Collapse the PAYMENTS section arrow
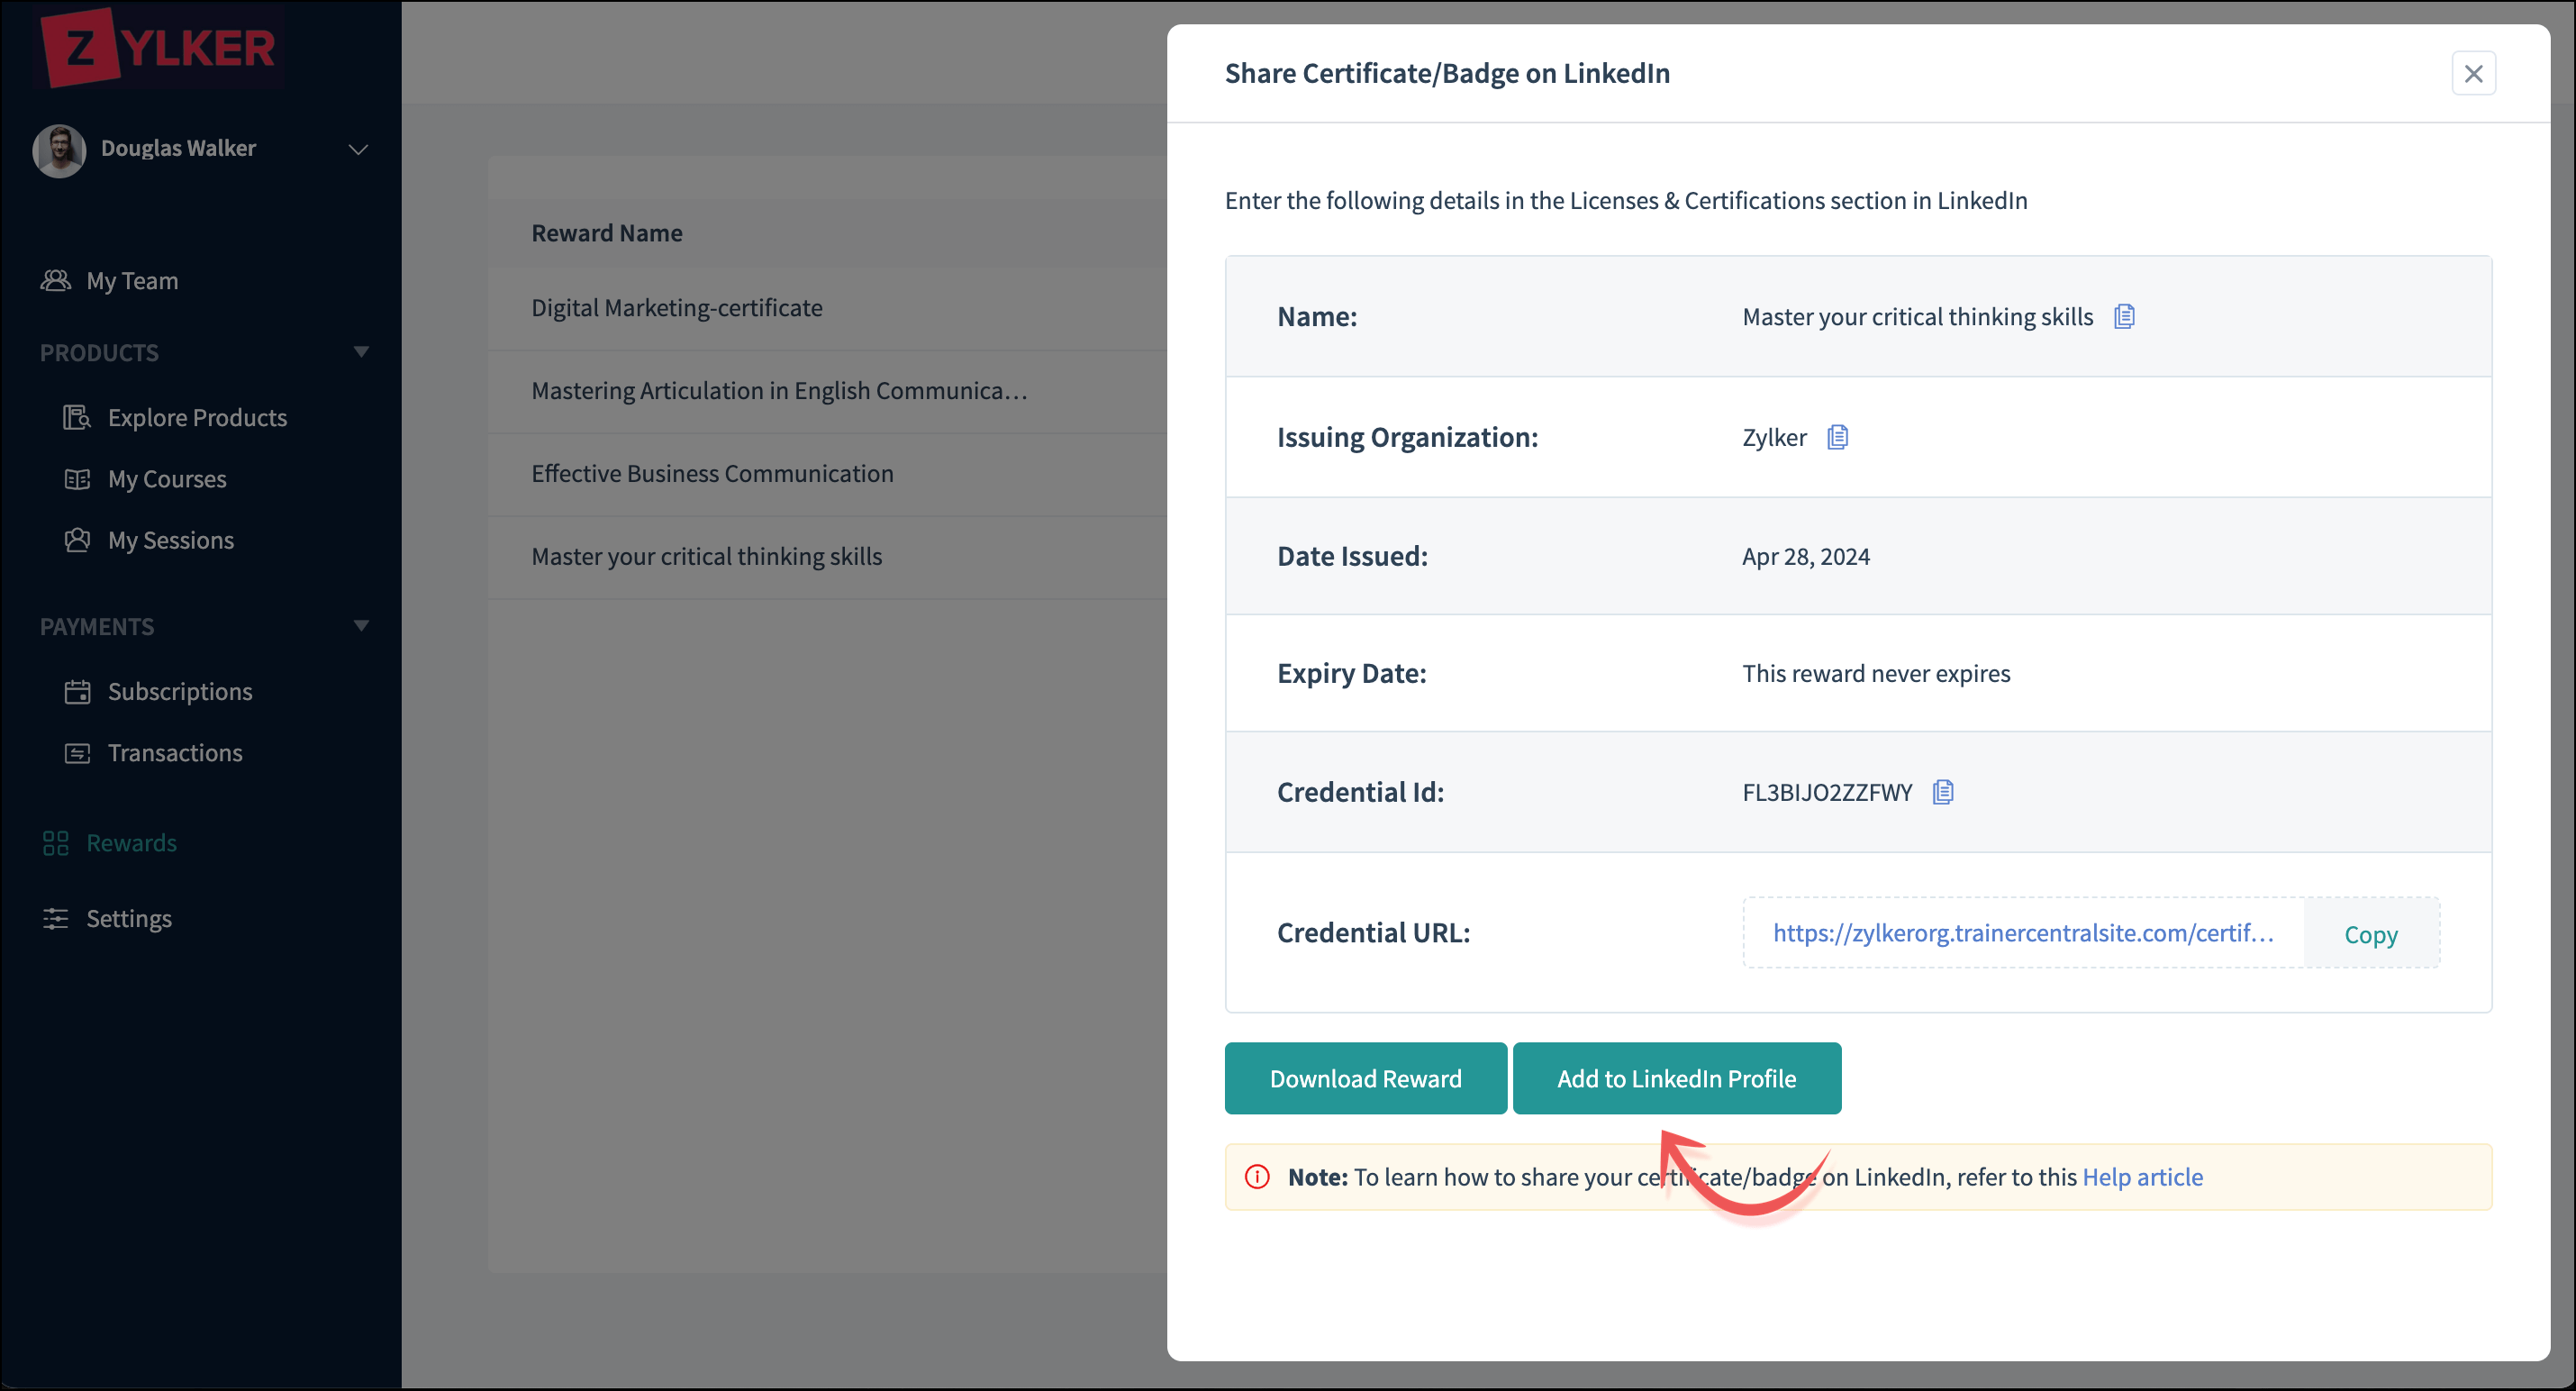Screen dimensions: 2576x1391 pyautogui.click(x=361, y=626)
